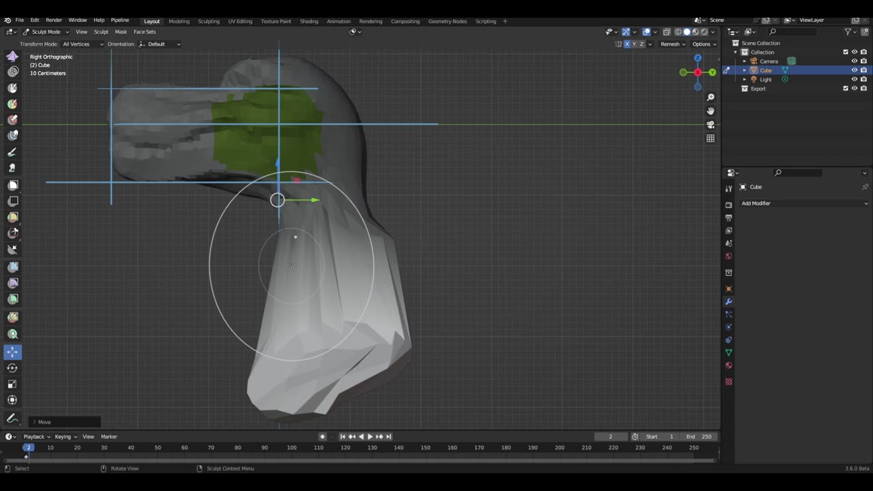Open the Output properties tab

click(728, 218)
